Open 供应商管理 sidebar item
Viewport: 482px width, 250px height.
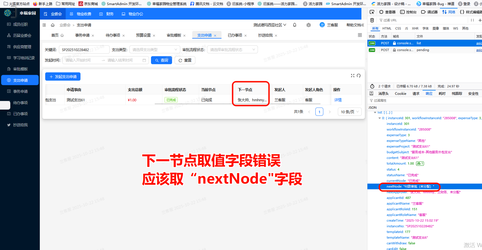tap(20, 47)
